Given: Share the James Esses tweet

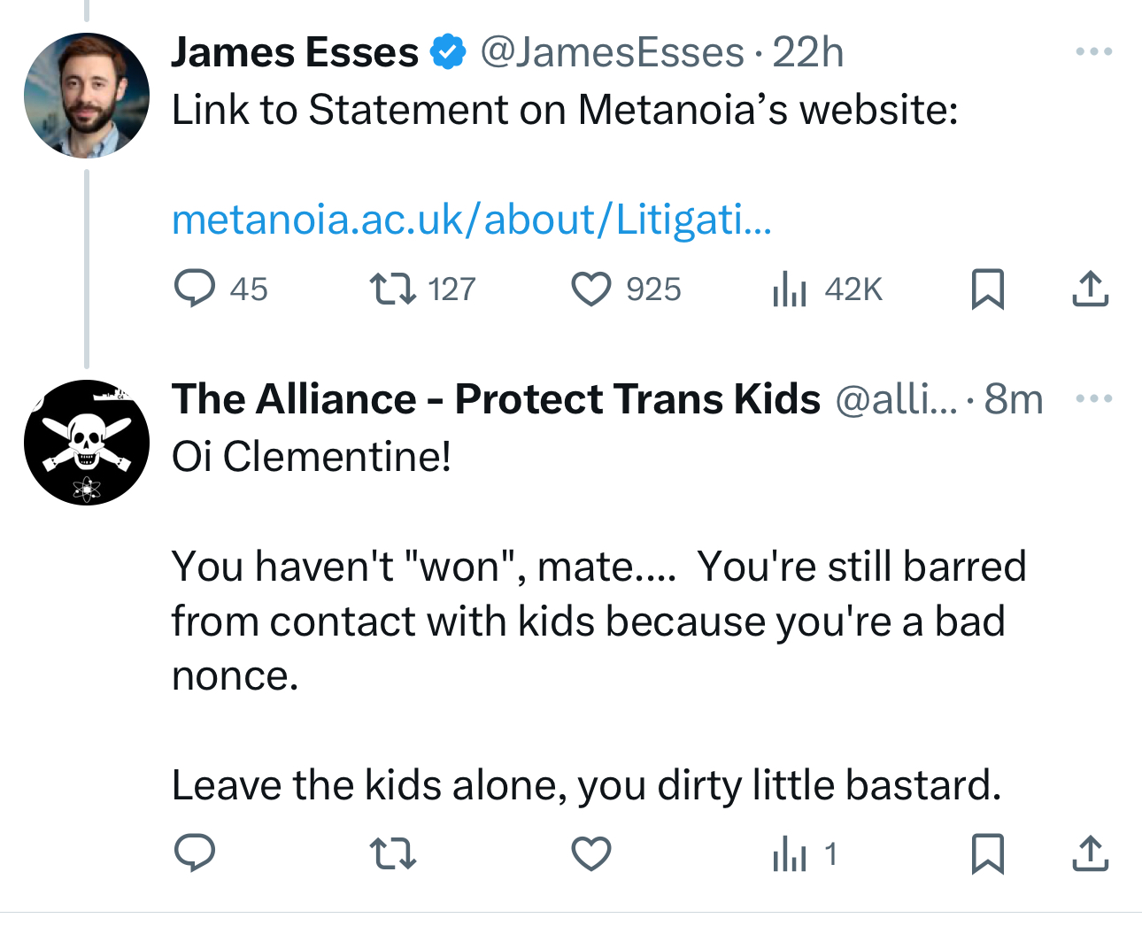Looking at the screenshot, I should coord(1090,289).
